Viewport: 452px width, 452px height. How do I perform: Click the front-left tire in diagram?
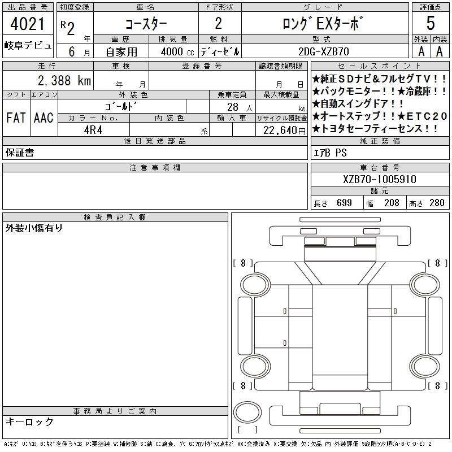255,285
